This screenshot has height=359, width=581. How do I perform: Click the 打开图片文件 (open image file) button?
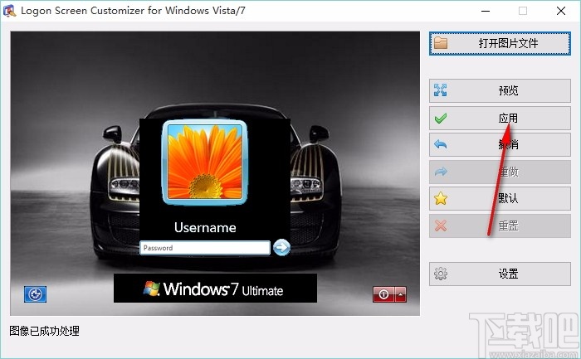pos(500,43)
